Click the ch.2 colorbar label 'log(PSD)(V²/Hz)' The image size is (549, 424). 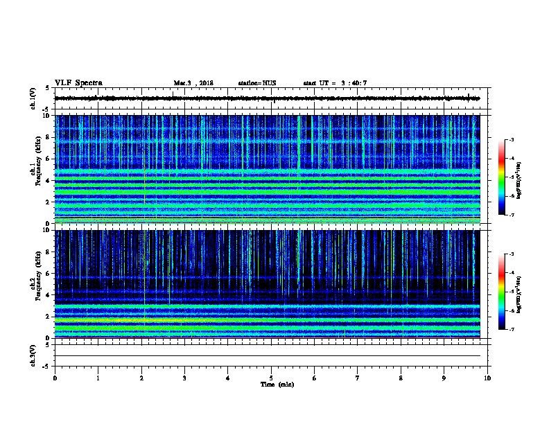(x=518, y=295)
